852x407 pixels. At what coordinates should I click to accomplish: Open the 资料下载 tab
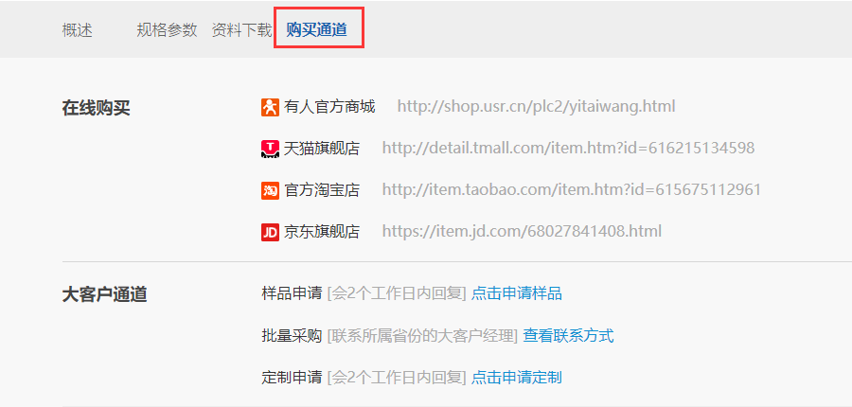pos(241,30)
